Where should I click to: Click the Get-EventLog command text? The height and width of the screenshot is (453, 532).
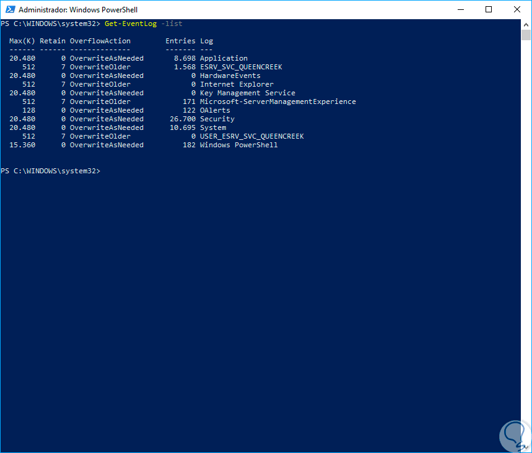(x=131, y=24)
